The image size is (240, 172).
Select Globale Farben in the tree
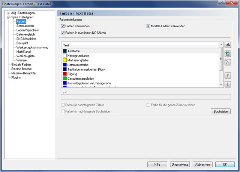point(21,64)
